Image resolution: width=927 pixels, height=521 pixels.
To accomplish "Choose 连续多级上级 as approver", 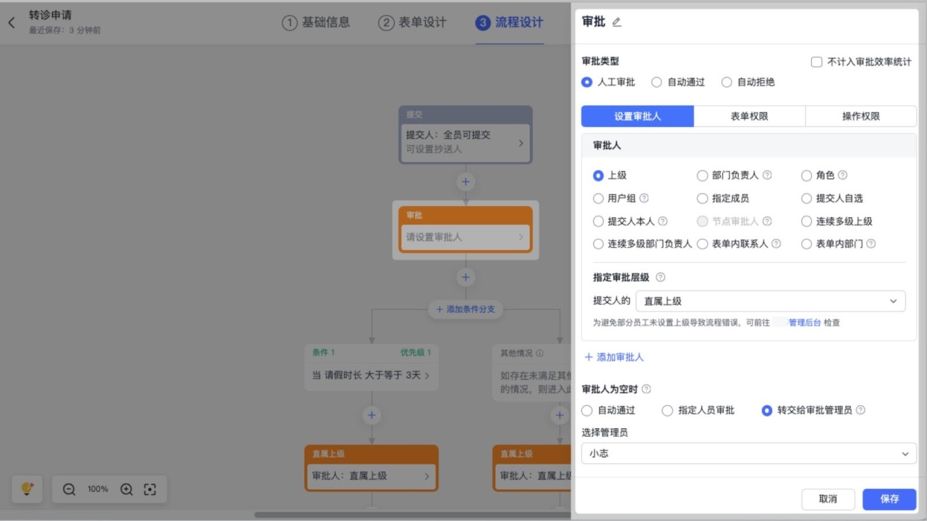I will [x=806, y=221].
